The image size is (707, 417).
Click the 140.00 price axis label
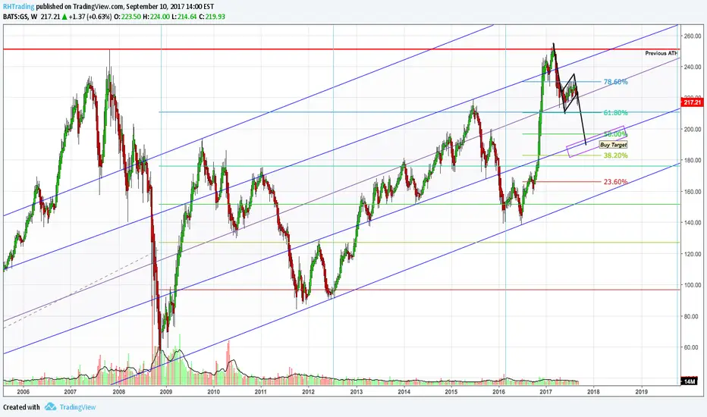(692, 222)
